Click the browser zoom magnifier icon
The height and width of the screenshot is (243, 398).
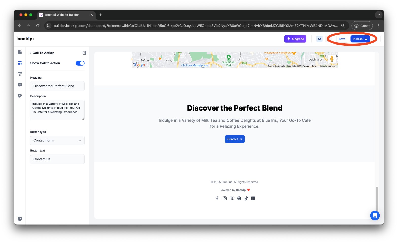(343, 26)
